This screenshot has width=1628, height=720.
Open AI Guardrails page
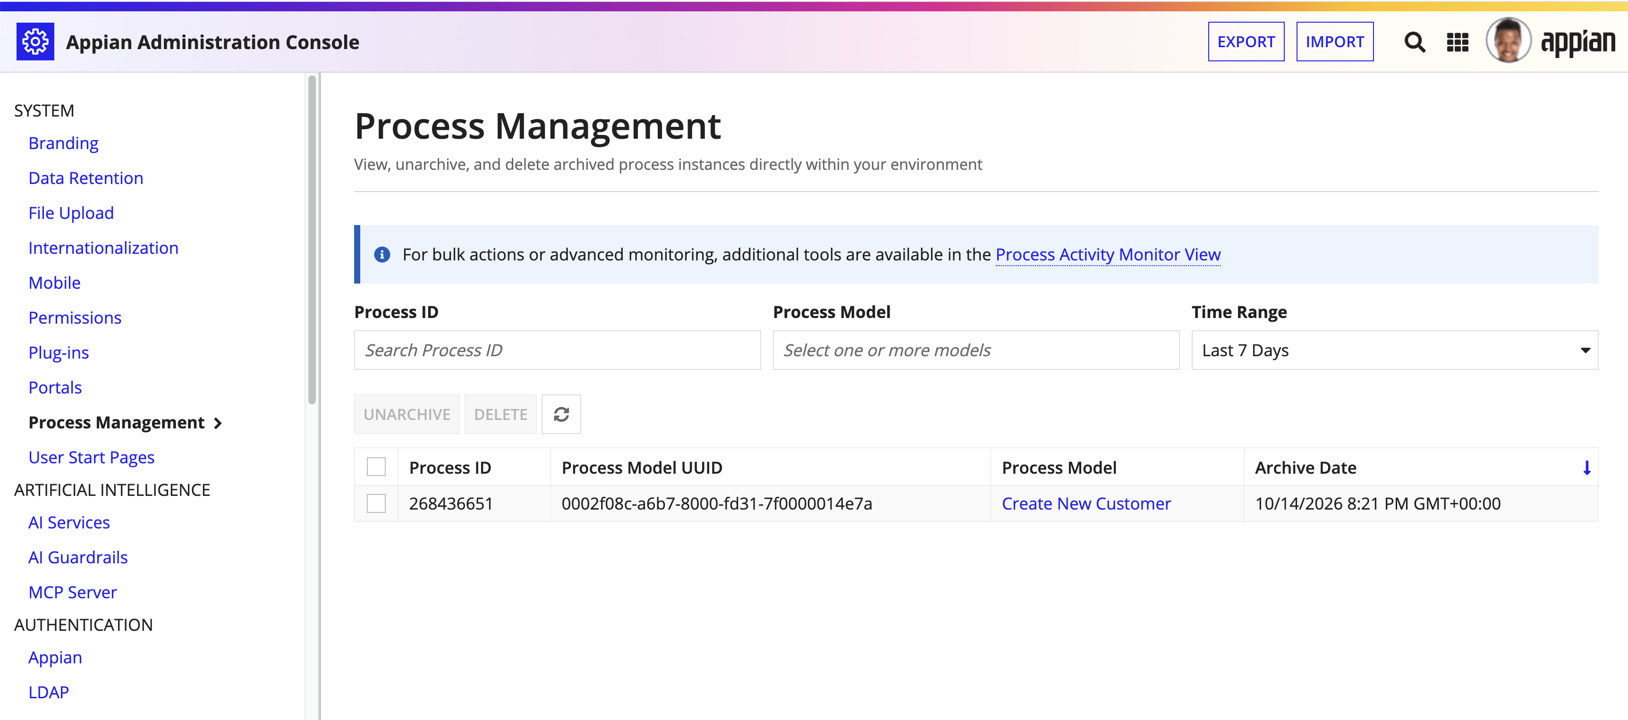pos(78,558)
